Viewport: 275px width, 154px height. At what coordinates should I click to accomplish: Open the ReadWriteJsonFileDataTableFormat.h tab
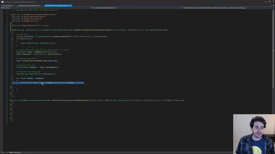tap(29, 6)
